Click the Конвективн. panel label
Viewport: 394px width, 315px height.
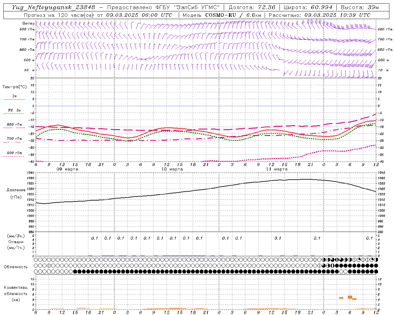(x=16, y=288)
